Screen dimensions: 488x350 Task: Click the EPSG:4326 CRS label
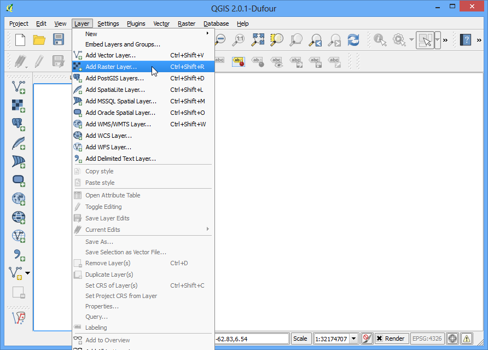coord(427,339)
